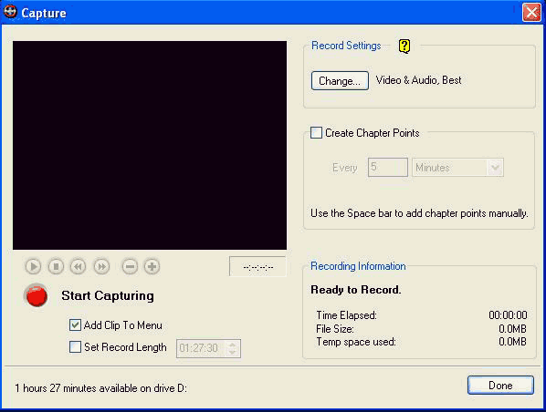The width and height of the screenshot is (546, 412).
Task: Click the Play button under the preview
Action: click(33, 267)
